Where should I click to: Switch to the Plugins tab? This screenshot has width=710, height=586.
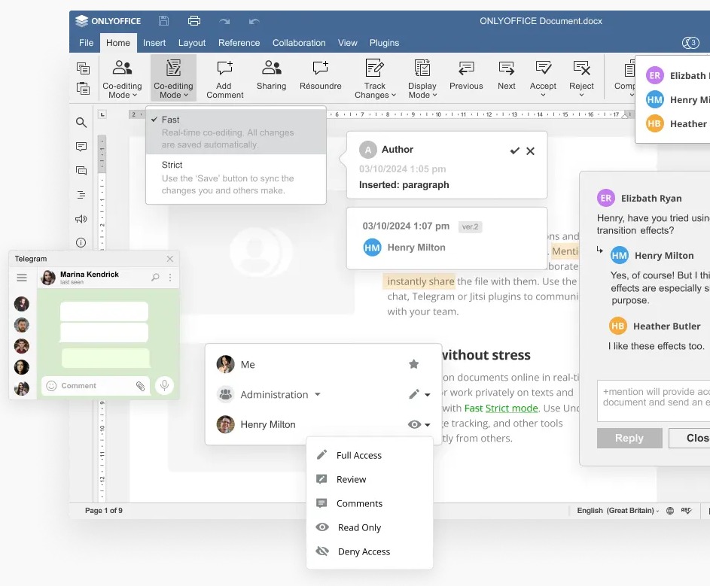click(385, 43)
